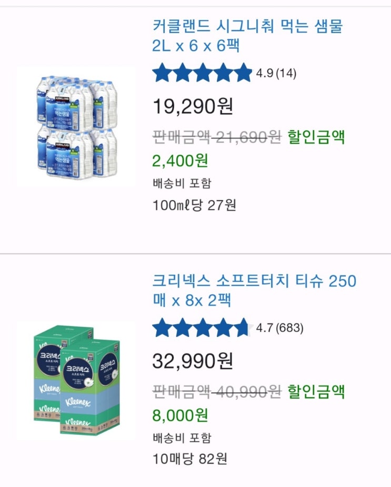Click the second star of the water rating
Viewport: 391px width, 487px height.
(x=182, y=73)
